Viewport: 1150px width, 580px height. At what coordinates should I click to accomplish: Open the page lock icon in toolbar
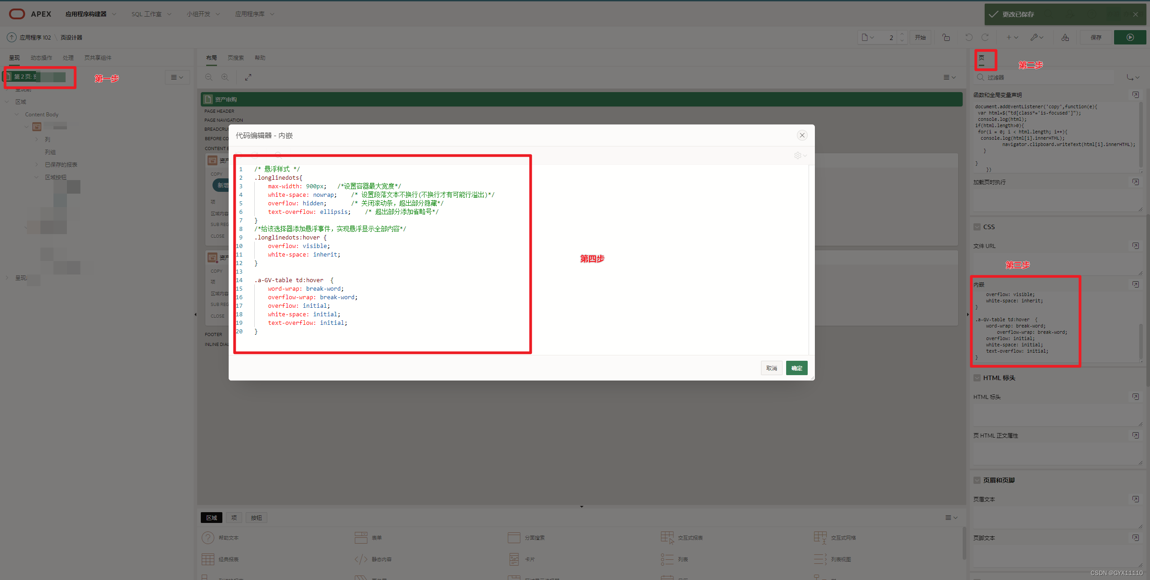point(946,37)
